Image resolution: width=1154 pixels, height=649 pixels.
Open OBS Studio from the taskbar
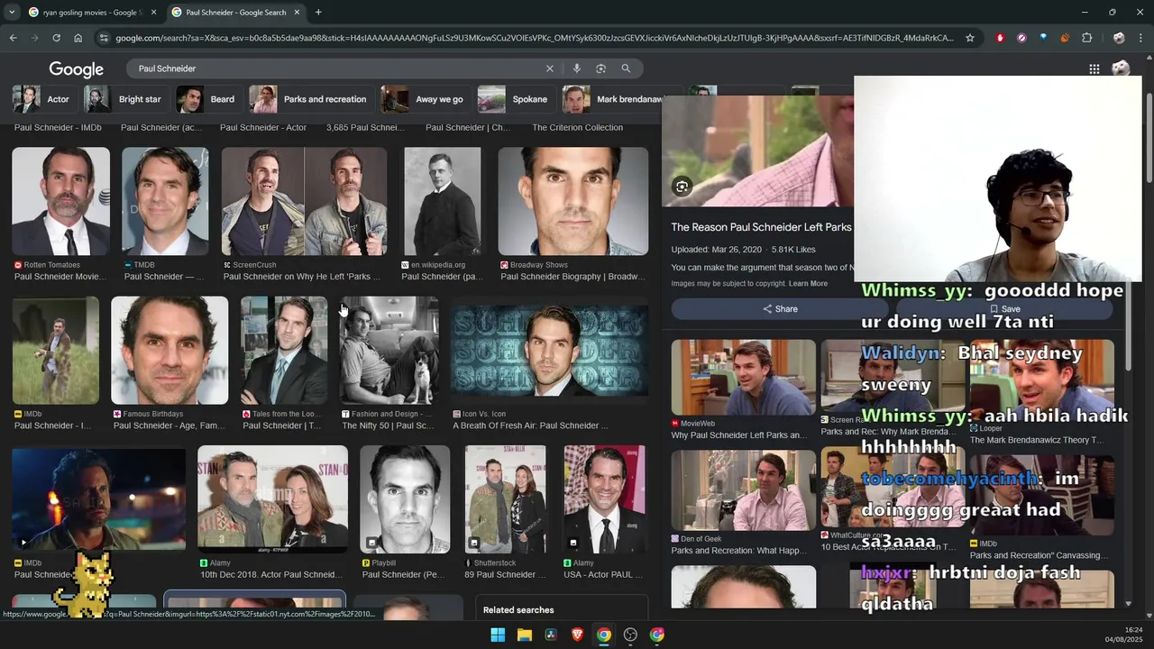pos(630,635)
